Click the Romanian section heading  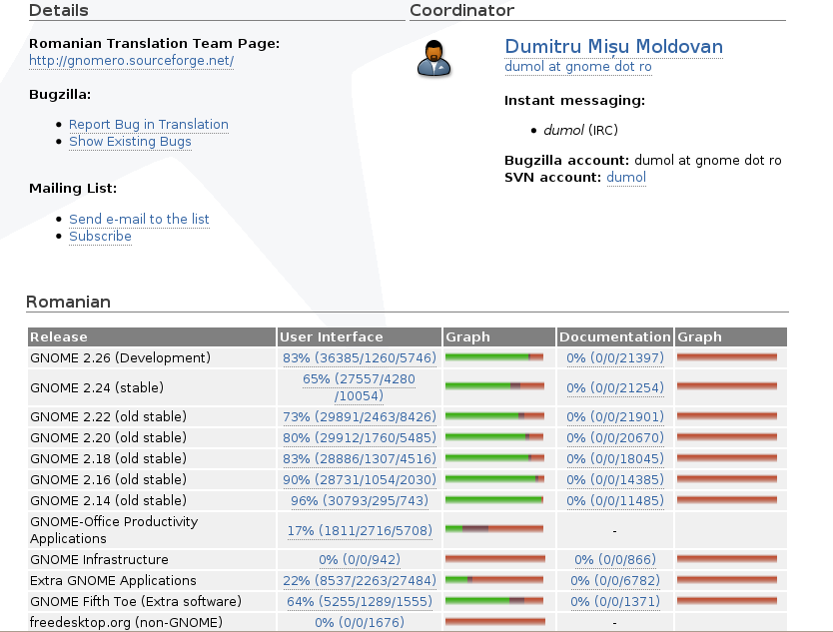click(69, 302)
